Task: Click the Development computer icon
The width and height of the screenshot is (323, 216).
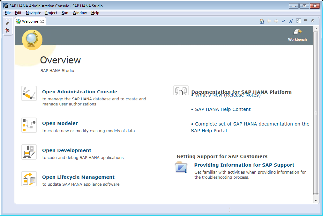Action: (29, 152)
